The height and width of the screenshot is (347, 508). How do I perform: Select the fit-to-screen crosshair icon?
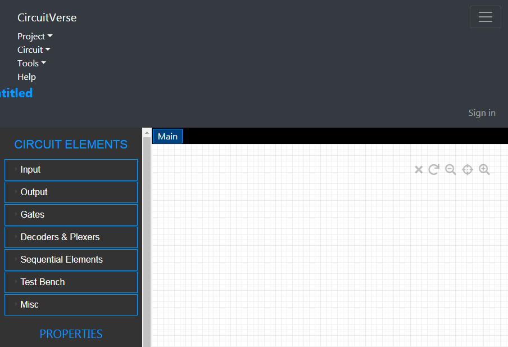(467, 169)
